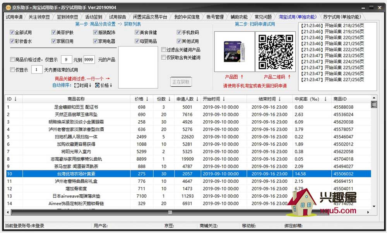Uncheck the 美容护肤 category
Viewport: 387px width, 233px height.
pyautogui.click(x=53, y=33)
